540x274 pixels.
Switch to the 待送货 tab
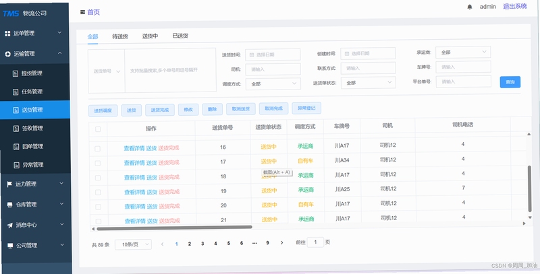click(x=120, y=36)
